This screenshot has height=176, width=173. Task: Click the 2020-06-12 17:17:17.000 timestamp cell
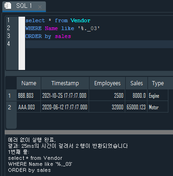(x=65, y=107)
